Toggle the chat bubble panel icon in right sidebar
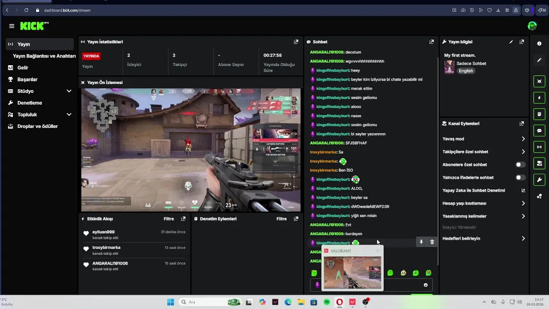 click(539, 130)
